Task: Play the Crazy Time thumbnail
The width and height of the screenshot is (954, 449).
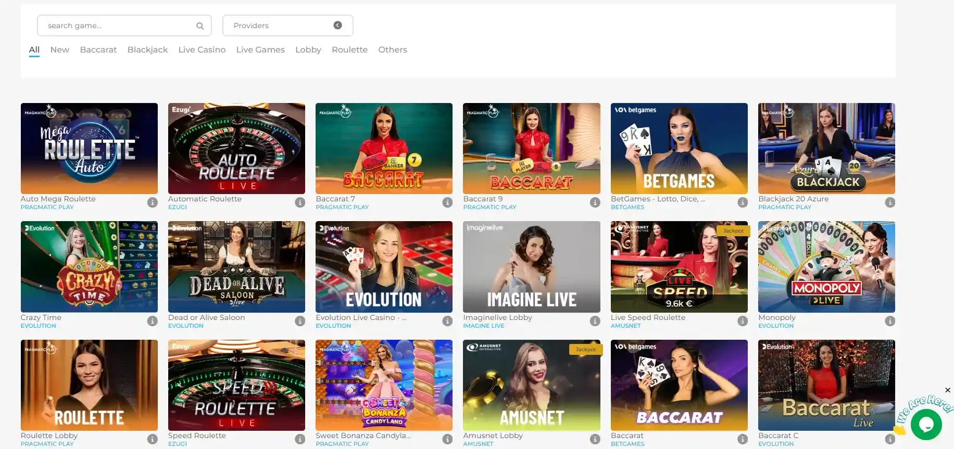Action: [x=89, y=267]
